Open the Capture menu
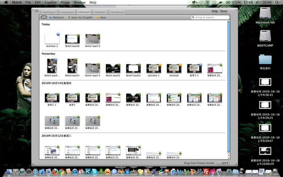283x177 pixels. 50,2
